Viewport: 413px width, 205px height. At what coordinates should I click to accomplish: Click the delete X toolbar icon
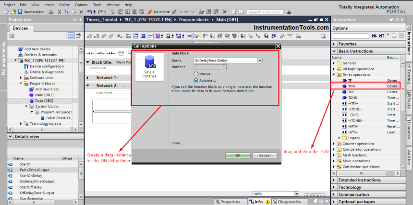[x=82, y=12]
